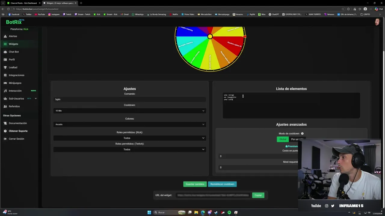This screenshot has width=385, height=216.
Task: Click the blurred widget URL field
Action: coord(213,195)
